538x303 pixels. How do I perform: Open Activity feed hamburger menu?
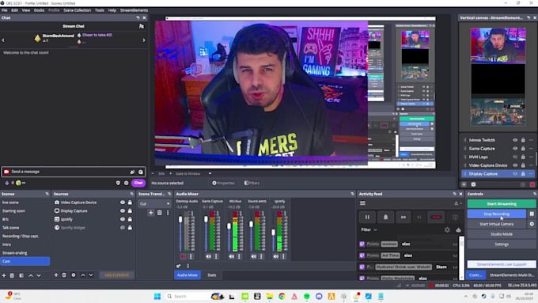tap(362, 203)
